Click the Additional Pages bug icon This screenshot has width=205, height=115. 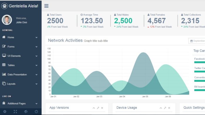click(x=4, y=103)
